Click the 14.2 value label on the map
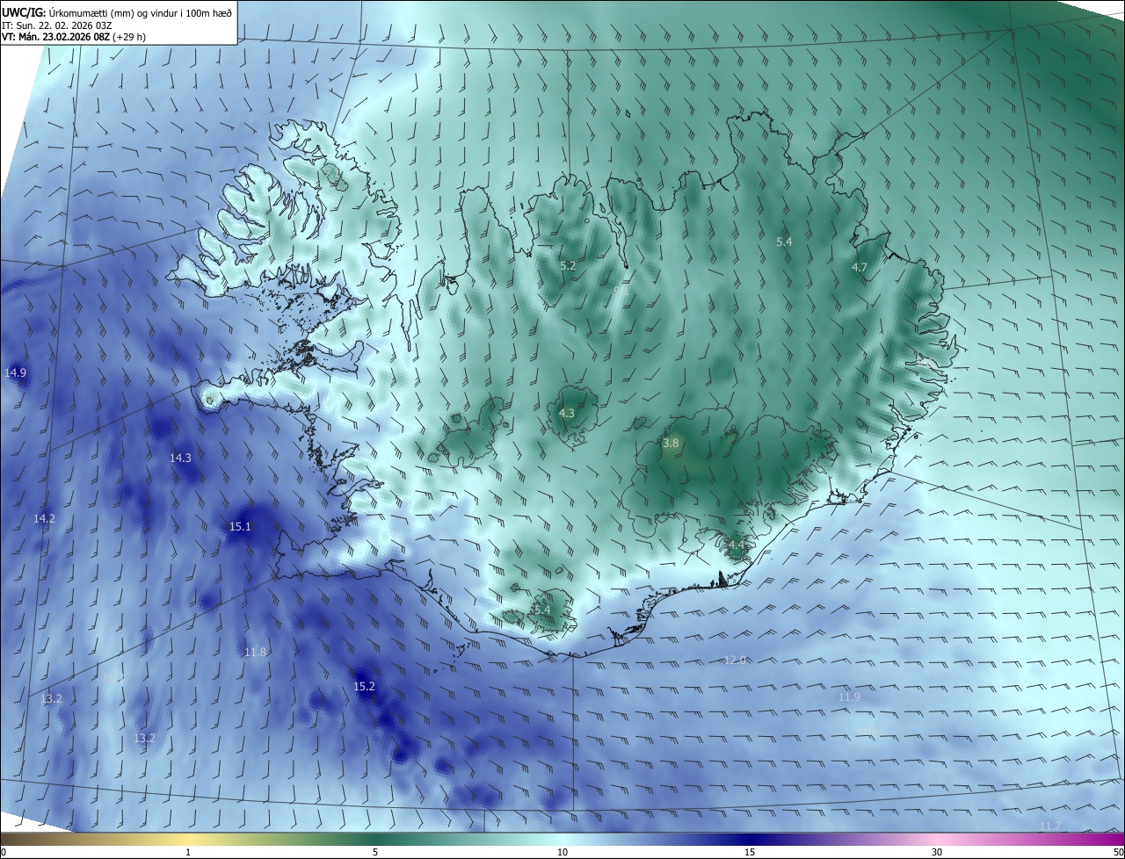 coord(44,518)
